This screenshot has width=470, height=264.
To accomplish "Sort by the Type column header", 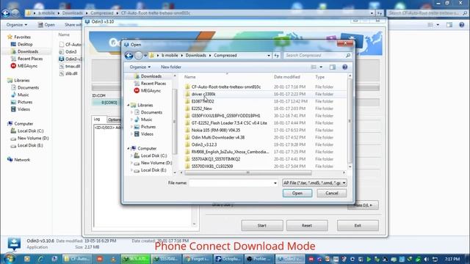I will tap(320, 77).
